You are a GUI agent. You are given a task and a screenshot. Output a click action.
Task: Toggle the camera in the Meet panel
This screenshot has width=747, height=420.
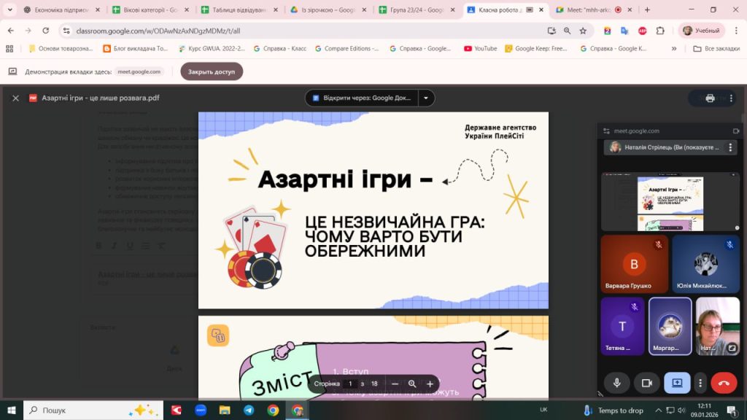(x=646, y=382)
